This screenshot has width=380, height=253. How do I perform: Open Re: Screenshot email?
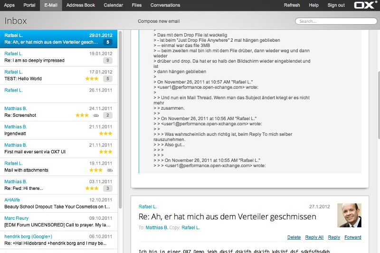58,112
